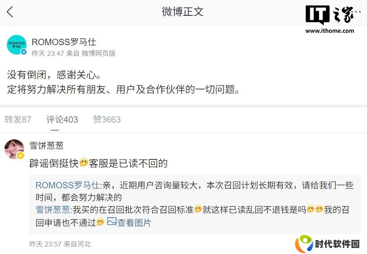Click the IT之家 logo

(333, 15)
